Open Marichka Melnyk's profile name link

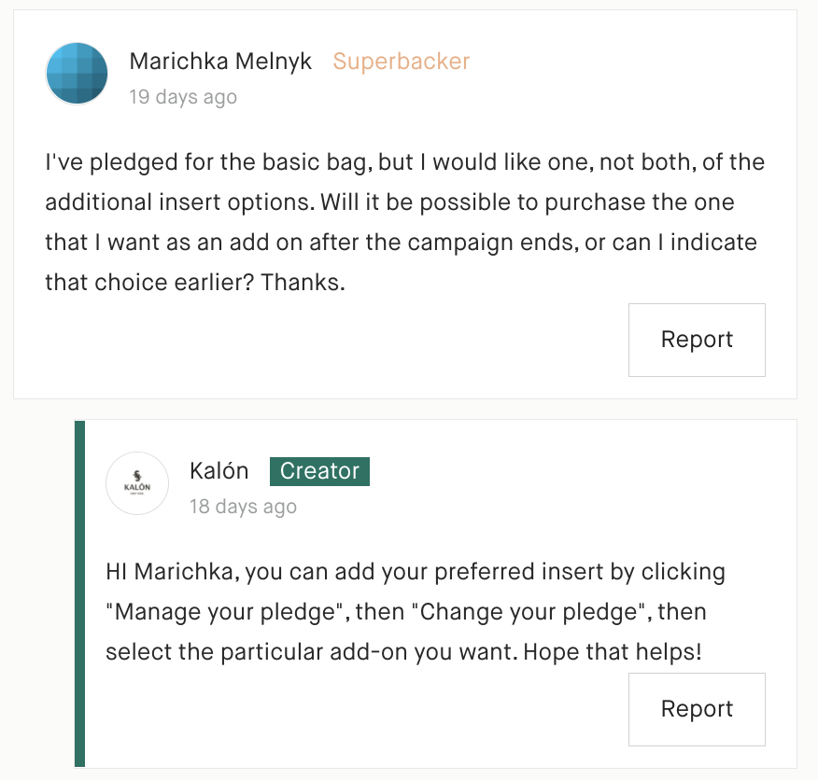220,62
